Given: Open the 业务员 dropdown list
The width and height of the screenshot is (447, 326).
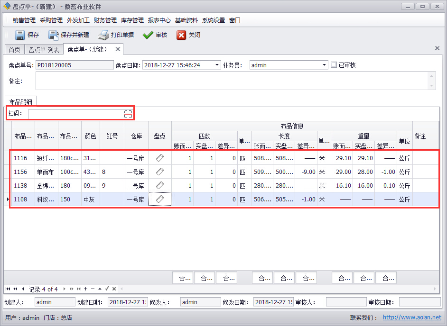Looking at the screenshot, I should click(325, 65).
